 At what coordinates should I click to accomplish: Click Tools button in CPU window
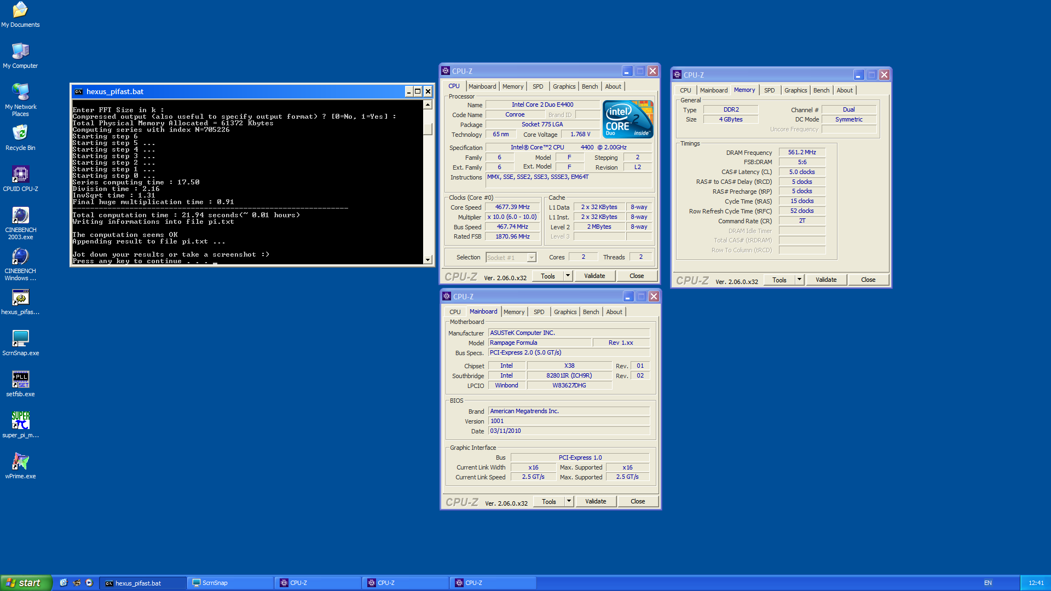548,276
